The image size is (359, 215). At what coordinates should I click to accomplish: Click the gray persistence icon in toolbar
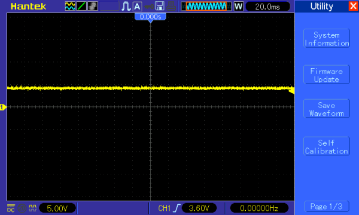click(93, 6)
